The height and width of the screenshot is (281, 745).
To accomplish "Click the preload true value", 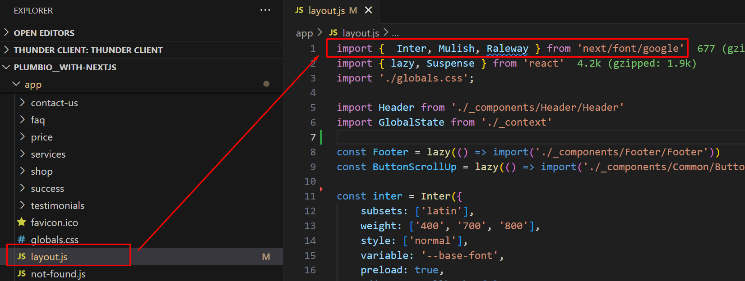I will click(426, 270).
